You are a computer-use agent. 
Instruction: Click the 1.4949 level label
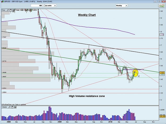click(x=4, y=72)
